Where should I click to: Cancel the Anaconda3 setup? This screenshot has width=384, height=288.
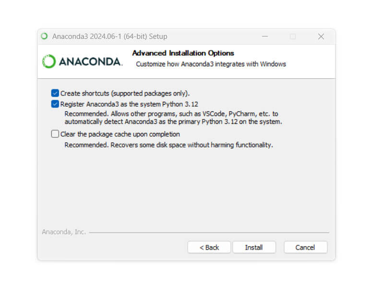point(305,247)
